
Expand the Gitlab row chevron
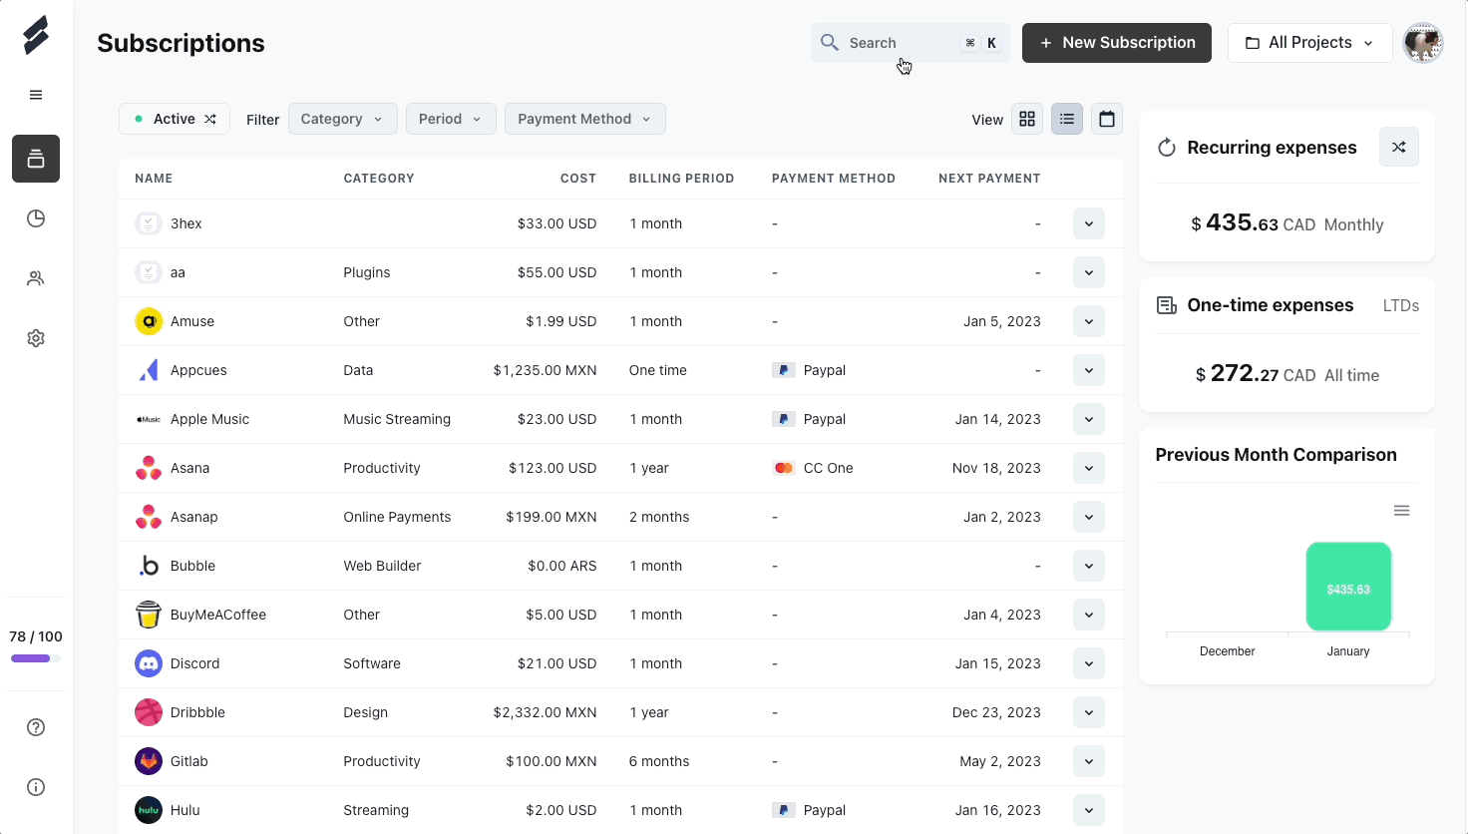coord(1089,761)
